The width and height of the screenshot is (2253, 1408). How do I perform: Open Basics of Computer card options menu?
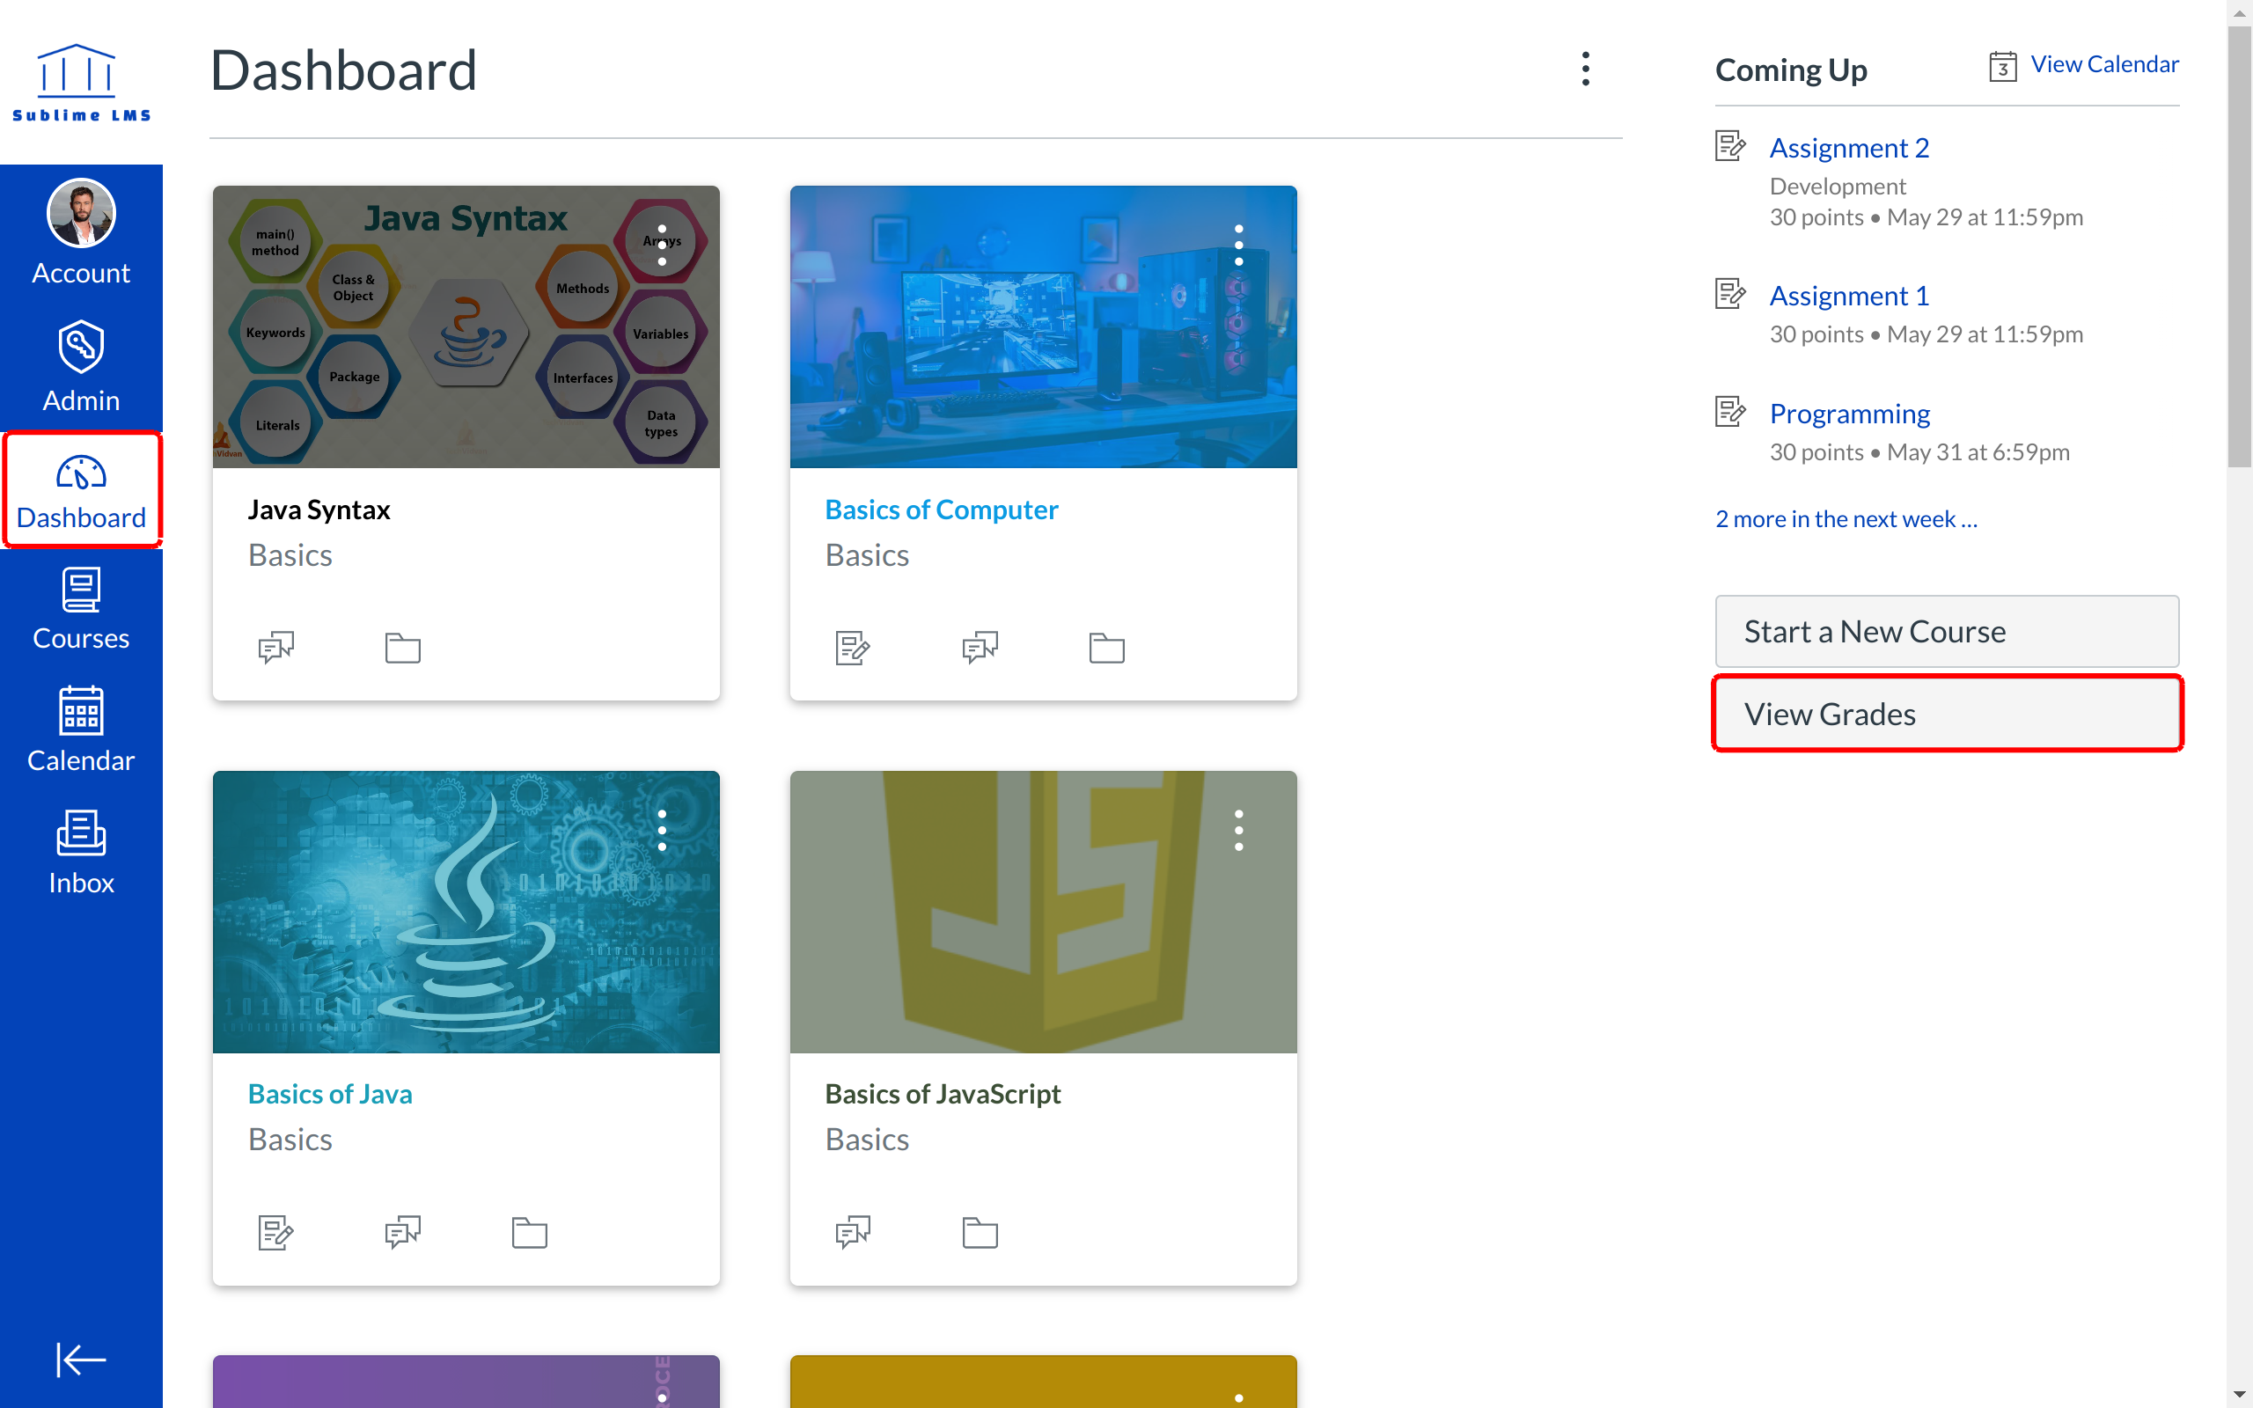1238,245
